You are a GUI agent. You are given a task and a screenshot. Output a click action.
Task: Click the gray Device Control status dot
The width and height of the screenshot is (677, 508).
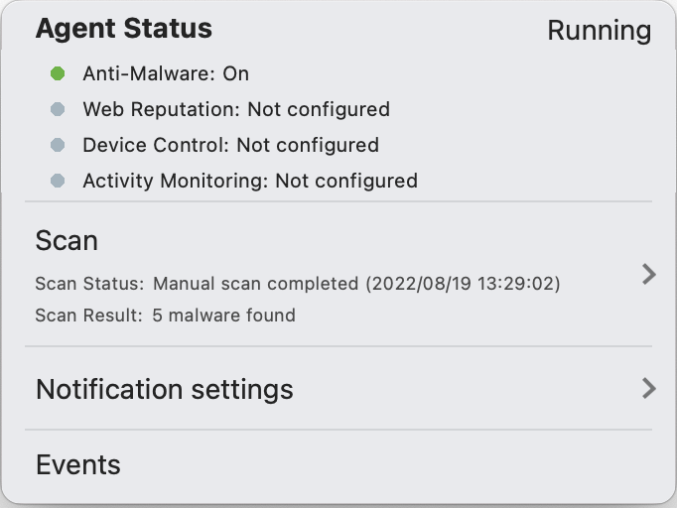click(x=58, y=145)
